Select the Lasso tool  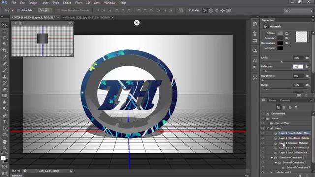pyautogui.click(x=4, y=37)
